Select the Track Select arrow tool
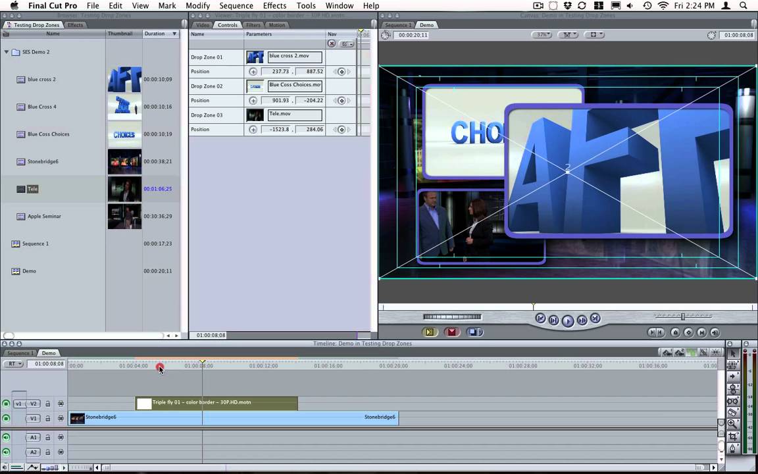The image size is (758, 474). (733, 377)
